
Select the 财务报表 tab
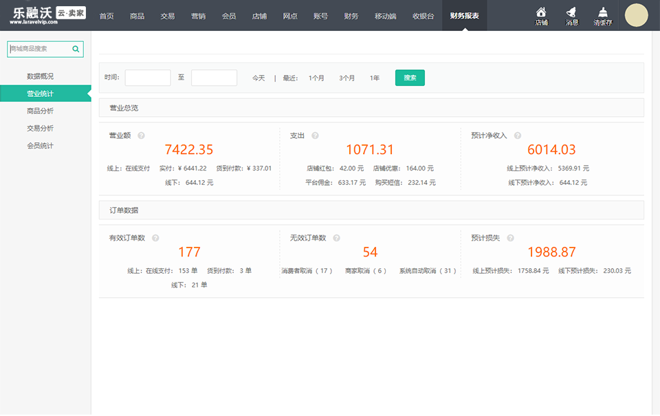(464, 16)
